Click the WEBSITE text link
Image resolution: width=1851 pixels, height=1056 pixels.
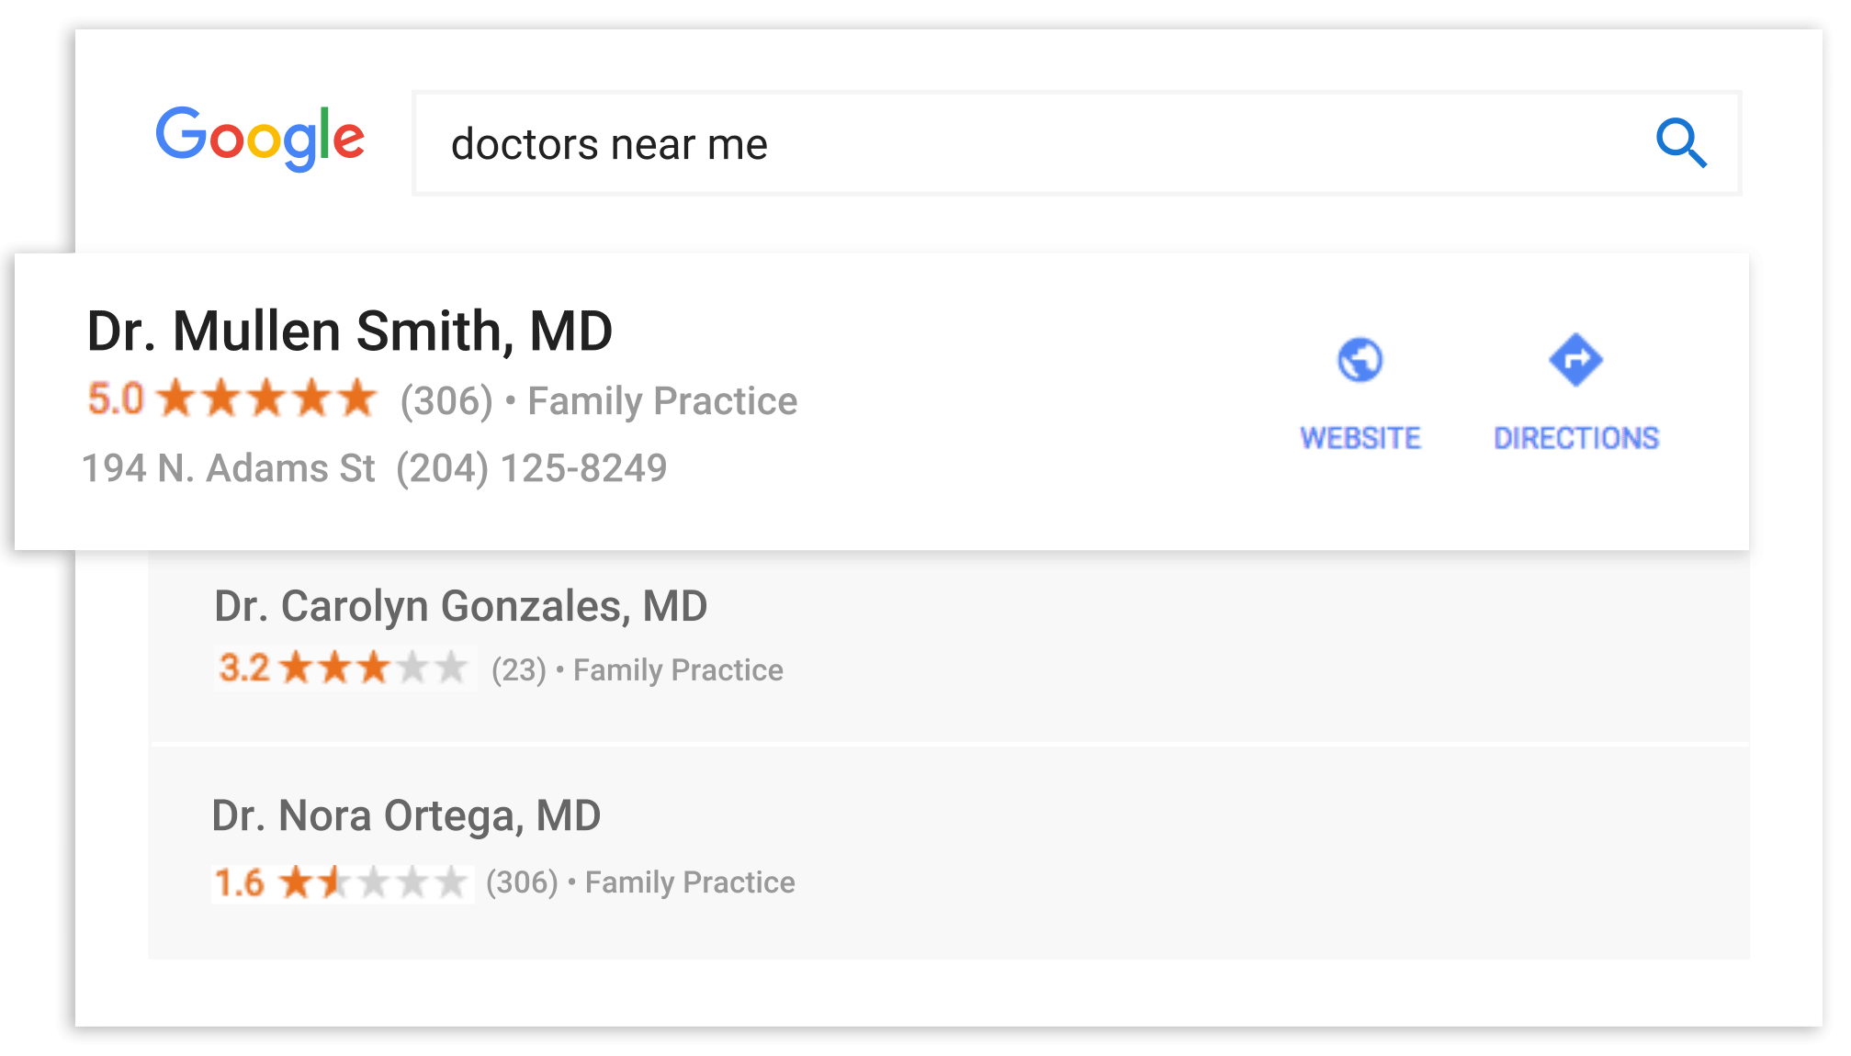tap(1360, 438)
